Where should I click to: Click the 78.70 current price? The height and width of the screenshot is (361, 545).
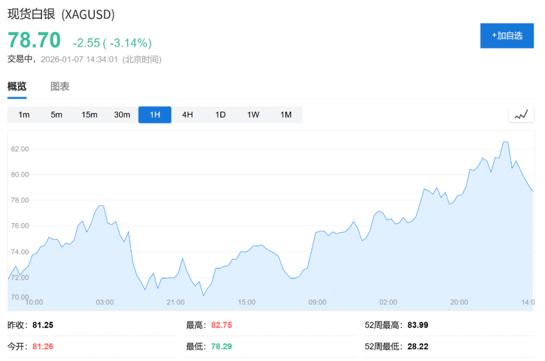[34, 40]
